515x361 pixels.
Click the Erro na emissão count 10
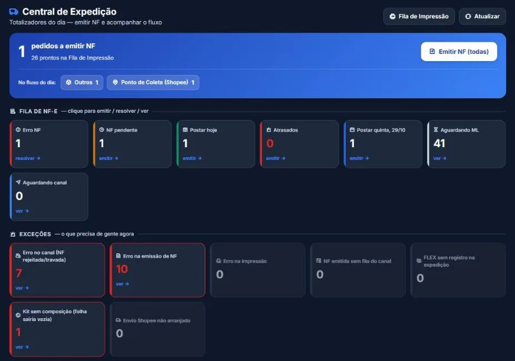click(122, 269)
